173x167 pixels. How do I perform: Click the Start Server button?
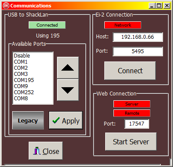pyautogui.click(x=131, y=142)
